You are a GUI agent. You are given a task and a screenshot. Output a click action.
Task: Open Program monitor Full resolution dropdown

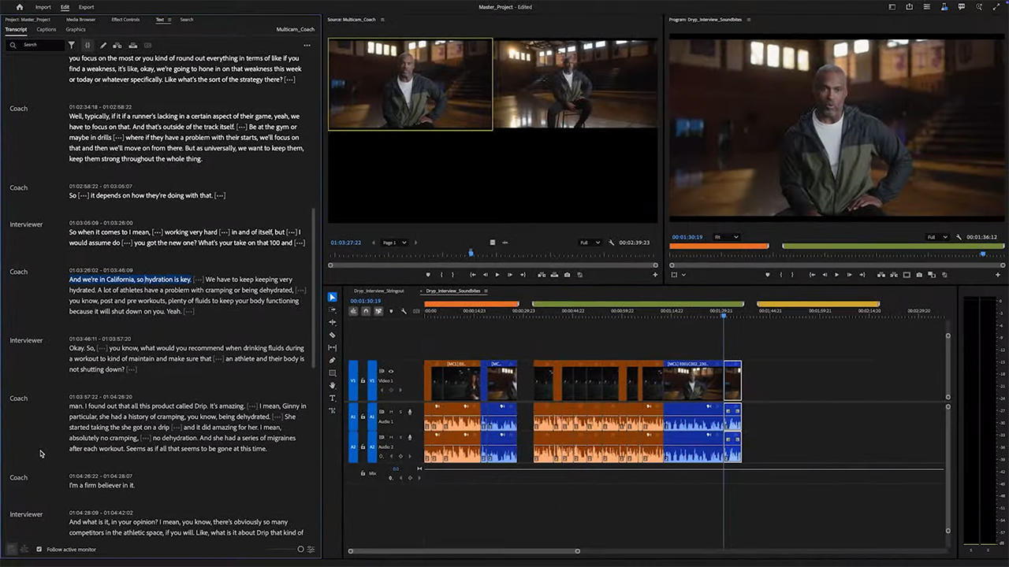pyautogui.click(x=936, y=237)
